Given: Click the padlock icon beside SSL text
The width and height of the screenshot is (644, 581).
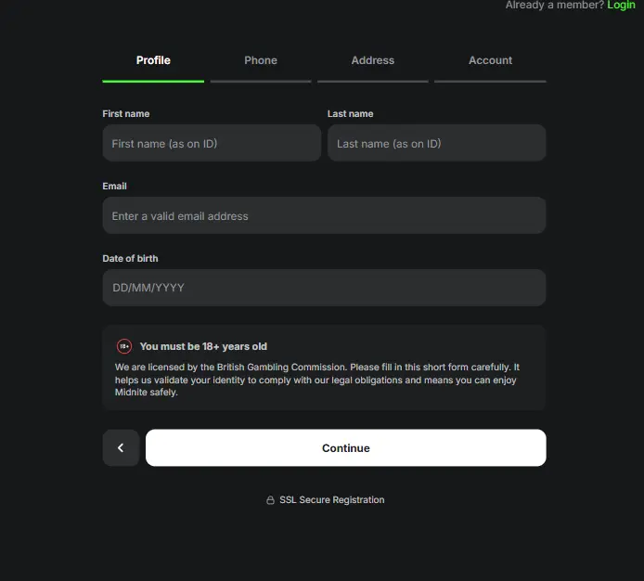Looking at the screenshot, I should click(x=270, y=500).
